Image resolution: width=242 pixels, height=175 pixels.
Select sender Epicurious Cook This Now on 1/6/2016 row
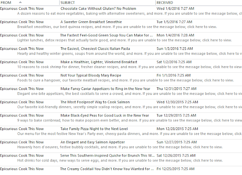pyautogui.click(x=22, y=9)
